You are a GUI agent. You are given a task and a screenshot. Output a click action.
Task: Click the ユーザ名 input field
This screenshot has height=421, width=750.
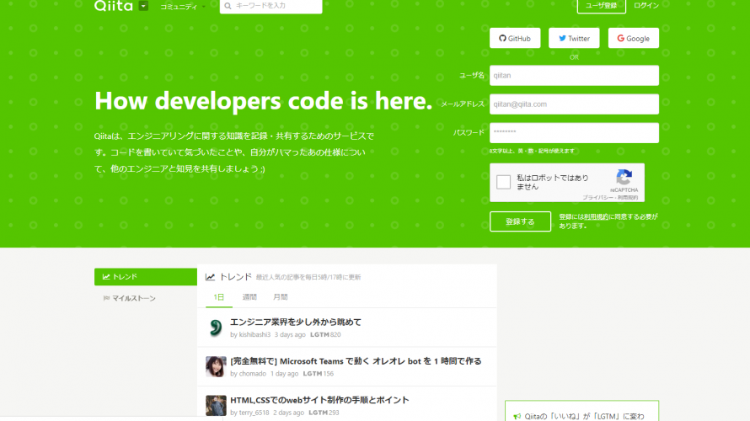[x=574, y=76]
